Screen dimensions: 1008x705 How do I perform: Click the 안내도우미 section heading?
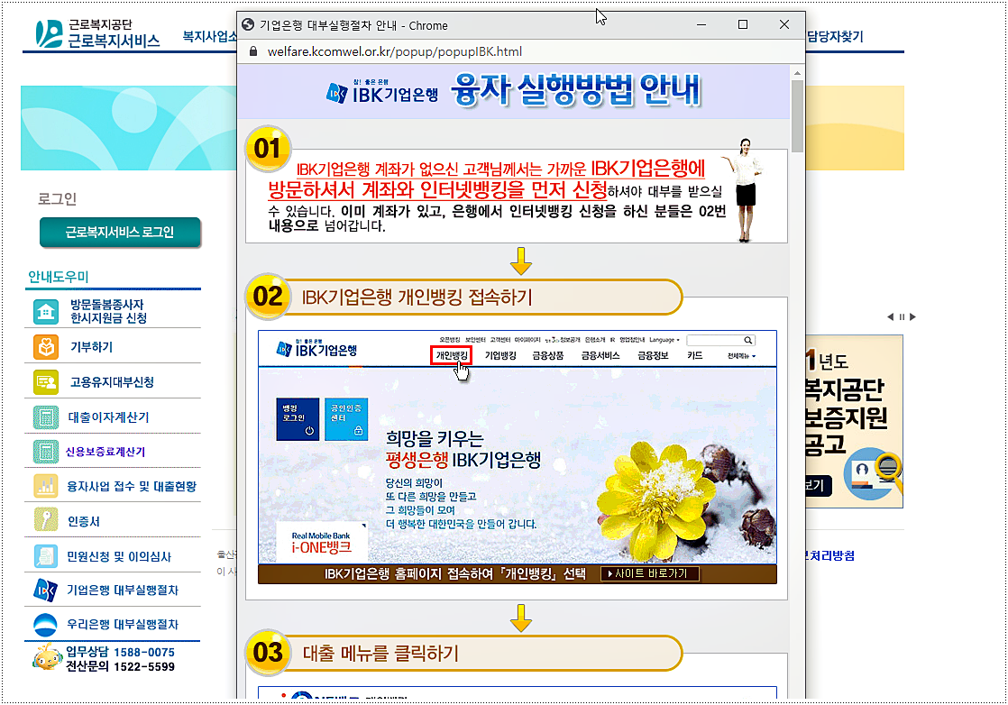click(59, 277)
